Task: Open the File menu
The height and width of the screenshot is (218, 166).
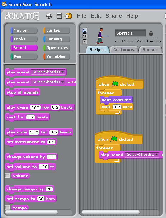Action: [82, 16]
